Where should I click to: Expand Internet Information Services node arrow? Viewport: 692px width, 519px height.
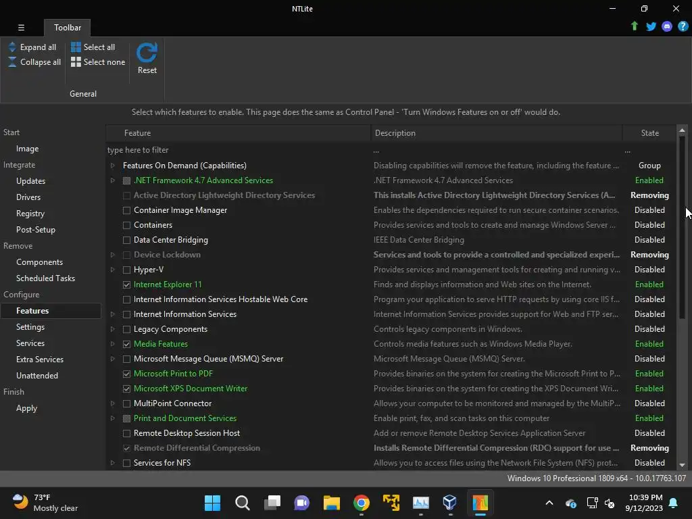click(x=113, y=314)
